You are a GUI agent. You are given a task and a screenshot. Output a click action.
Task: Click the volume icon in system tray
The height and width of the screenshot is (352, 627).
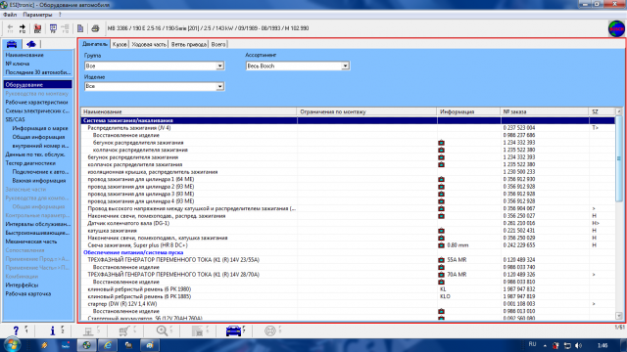[x=578, y=345]
